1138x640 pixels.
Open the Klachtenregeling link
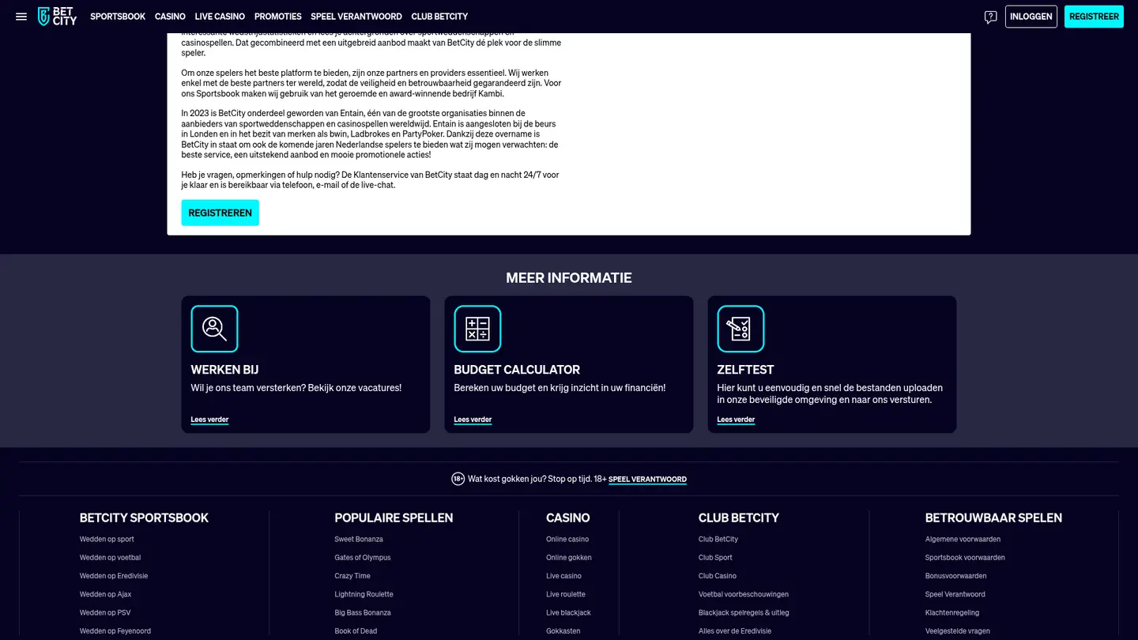tap(952, 612)
